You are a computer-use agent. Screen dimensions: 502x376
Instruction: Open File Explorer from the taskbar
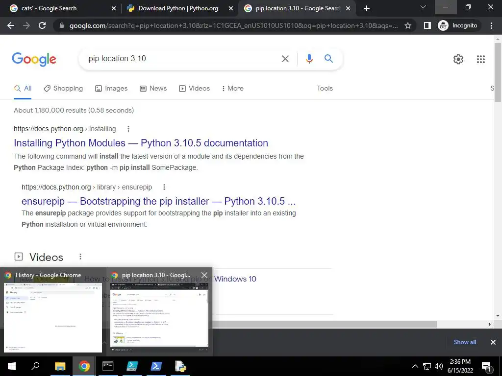60,366
